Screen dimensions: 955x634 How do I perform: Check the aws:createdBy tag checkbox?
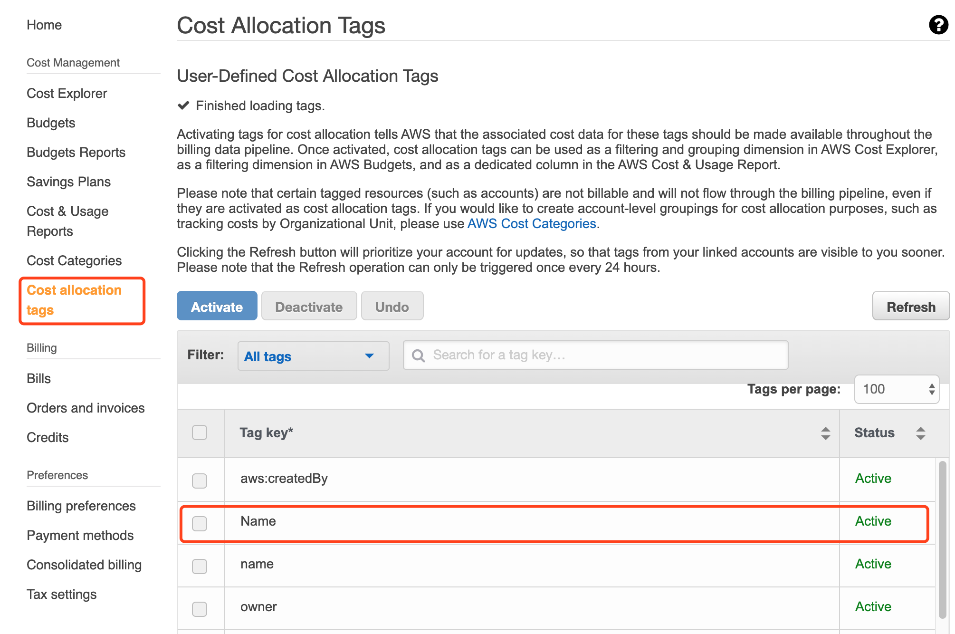[x=200, y=480]
